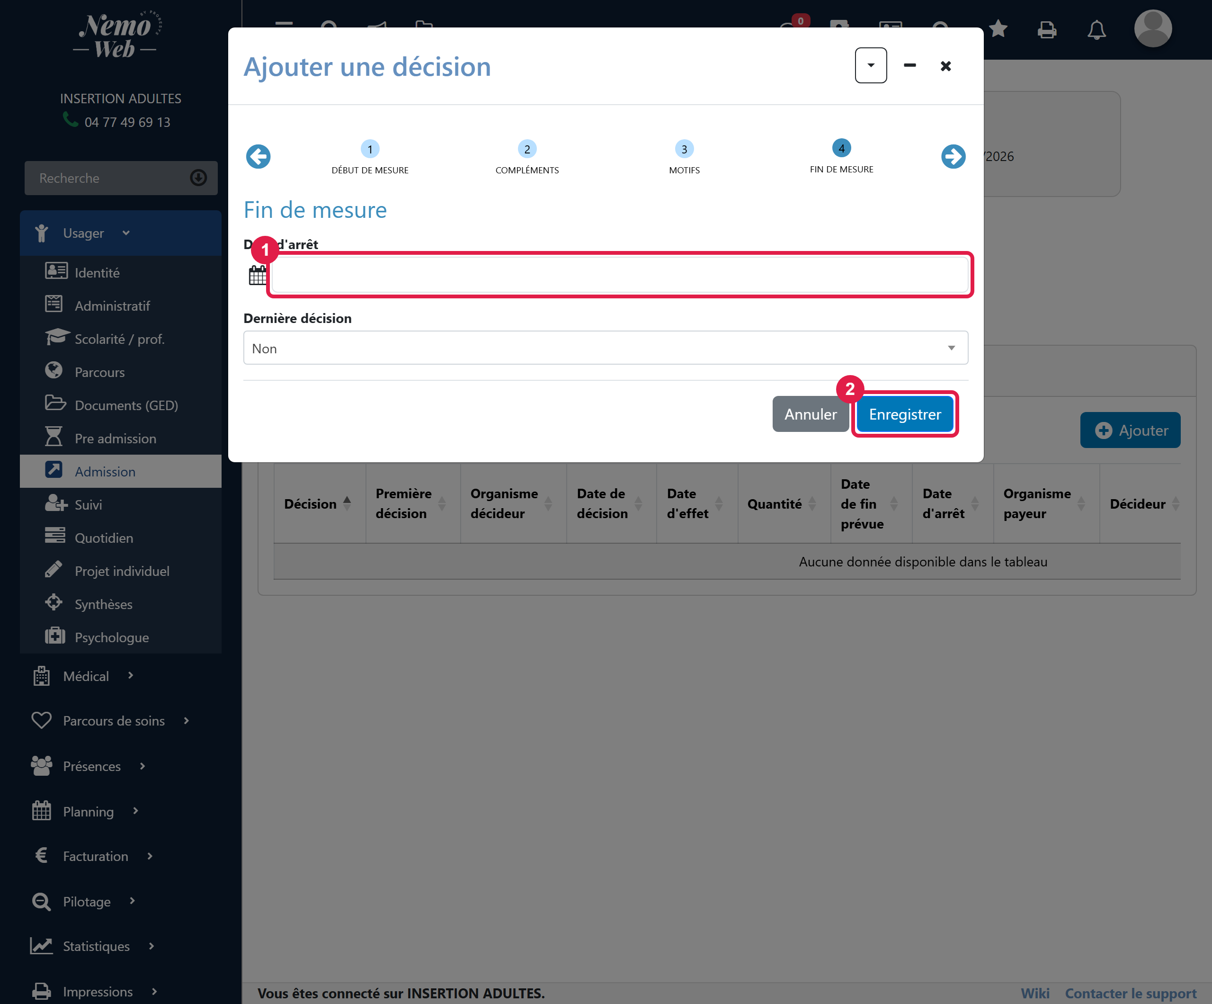Expand Parcours de soins menu
This screenshot has height=1004, width=1212.
click(121, 720)
